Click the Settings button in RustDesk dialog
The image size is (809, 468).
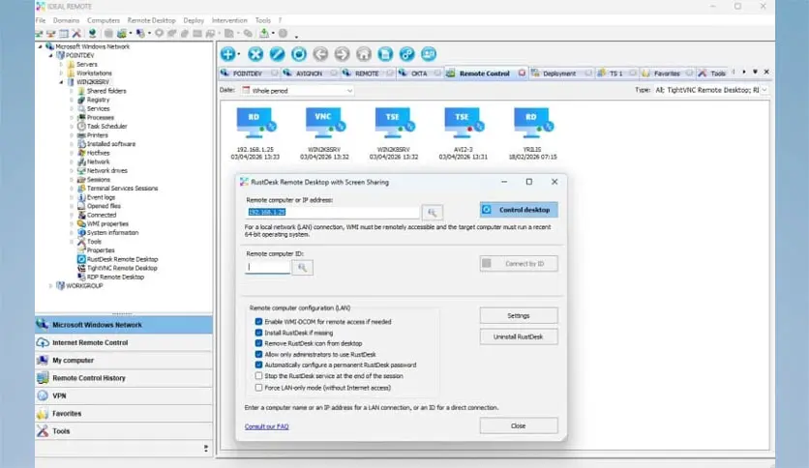519,315
